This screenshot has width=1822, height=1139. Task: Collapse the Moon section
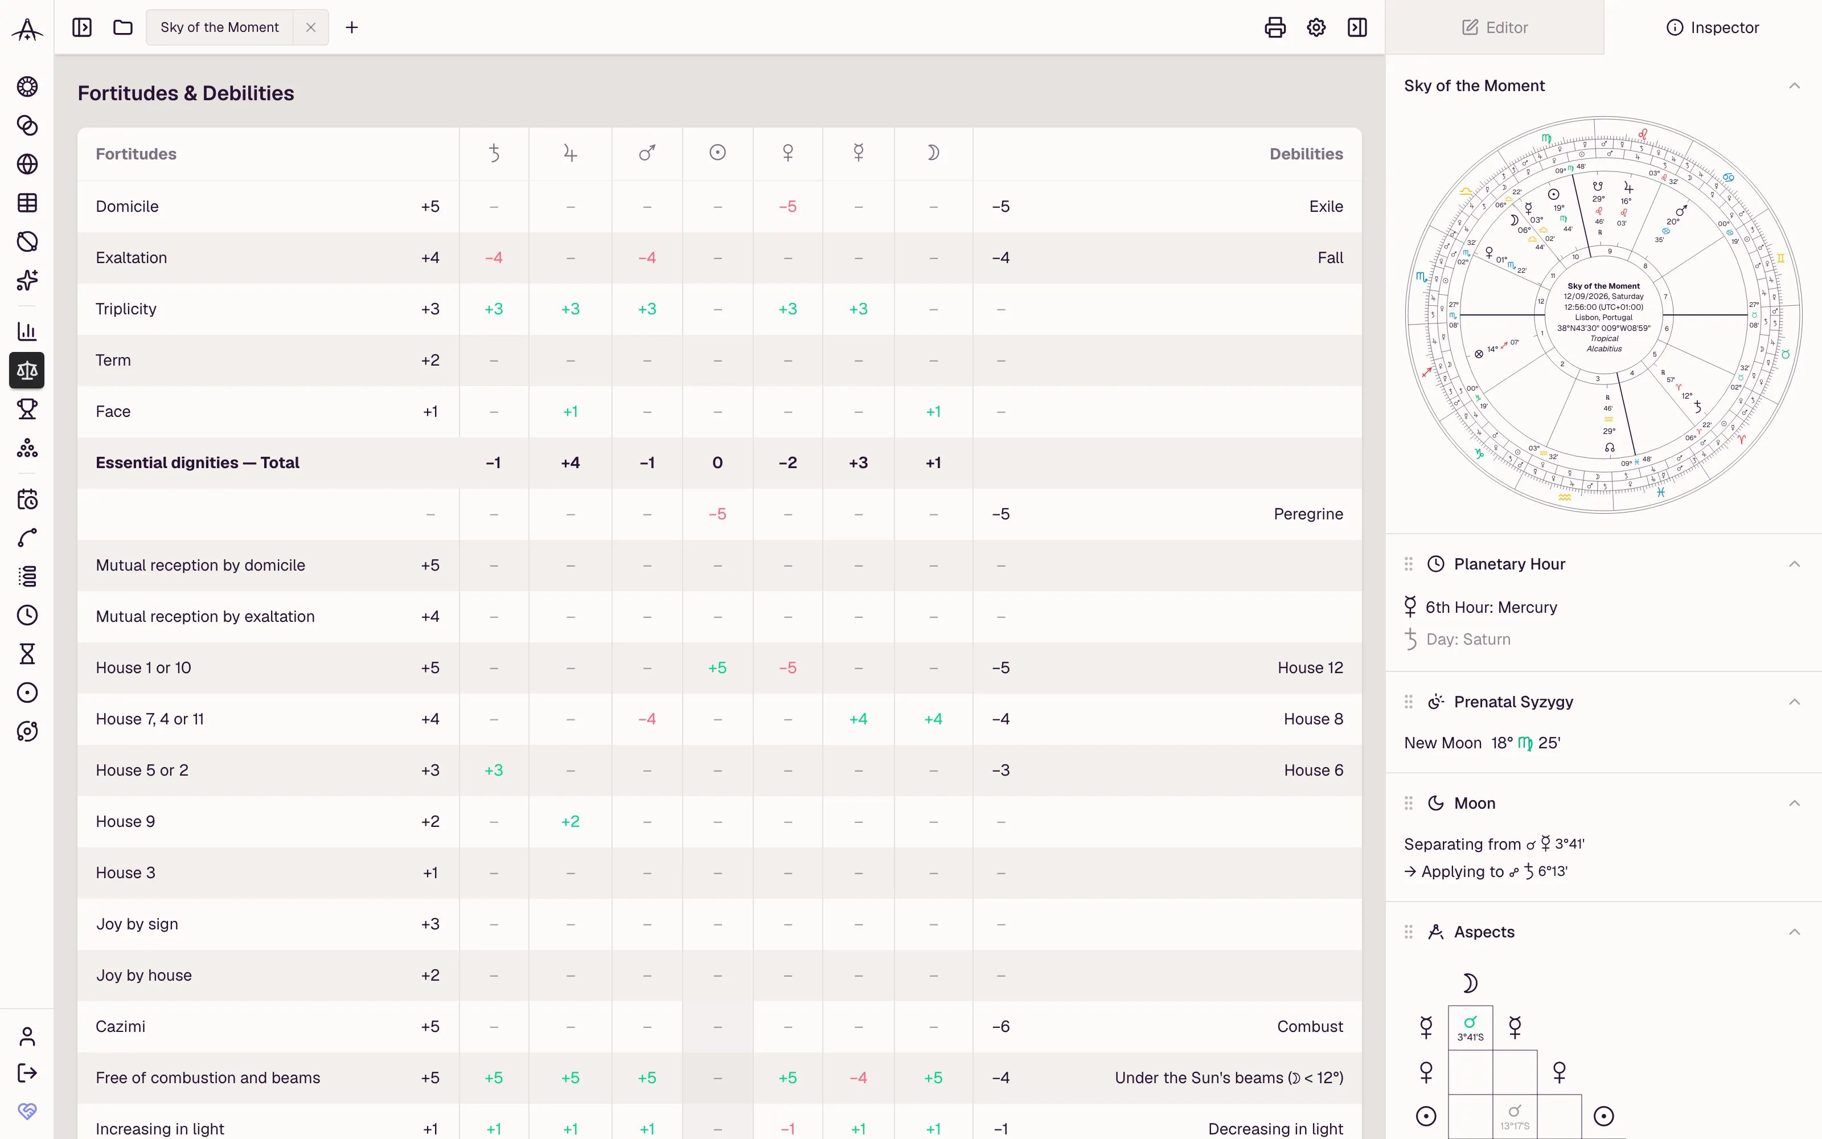1794,804
